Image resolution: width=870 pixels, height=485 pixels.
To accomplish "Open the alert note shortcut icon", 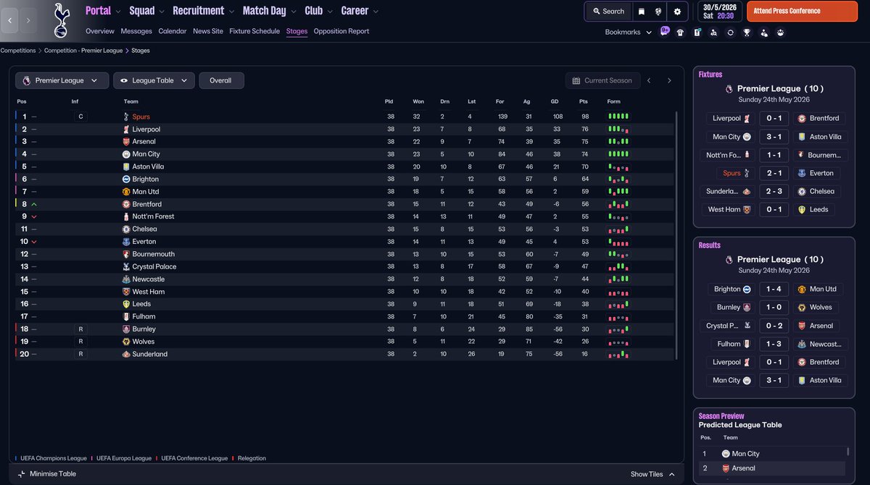I will [x=697, y=33].
